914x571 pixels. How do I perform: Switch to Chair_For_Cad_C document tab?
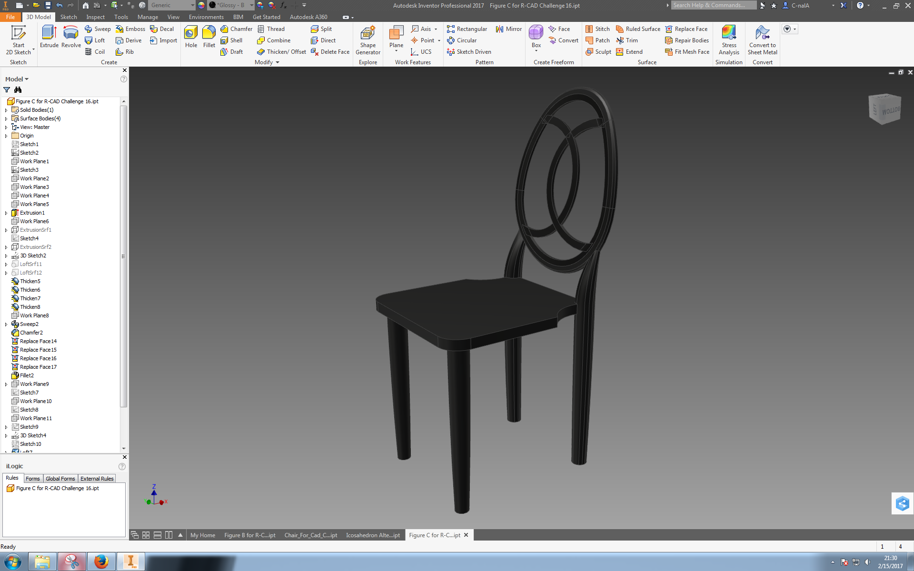click(311, 535)
